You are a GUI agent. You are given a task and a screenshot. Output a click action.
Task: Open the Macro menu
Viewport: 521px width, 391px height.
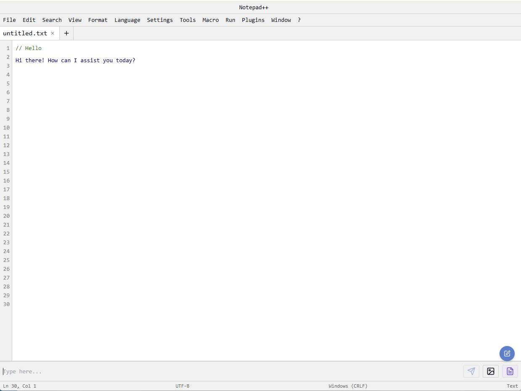click(210, 20)
